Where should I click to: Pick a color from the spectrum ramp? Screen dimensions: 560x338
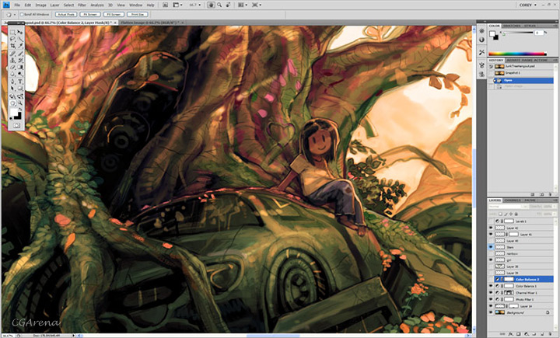[517, 54]
